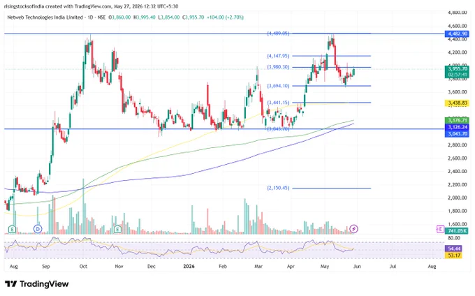Click the Apr label on time axis

tap(291, 267)
